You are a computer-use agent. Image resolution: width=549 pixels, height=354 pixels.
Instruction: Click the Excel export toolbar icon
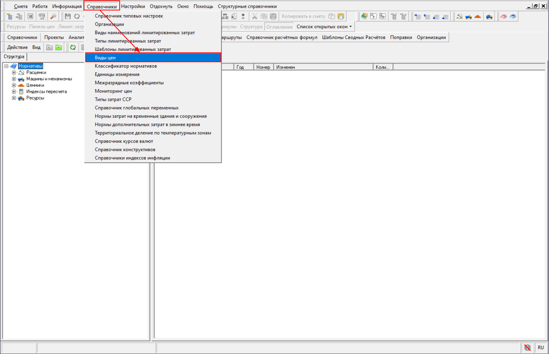point(31,16)
